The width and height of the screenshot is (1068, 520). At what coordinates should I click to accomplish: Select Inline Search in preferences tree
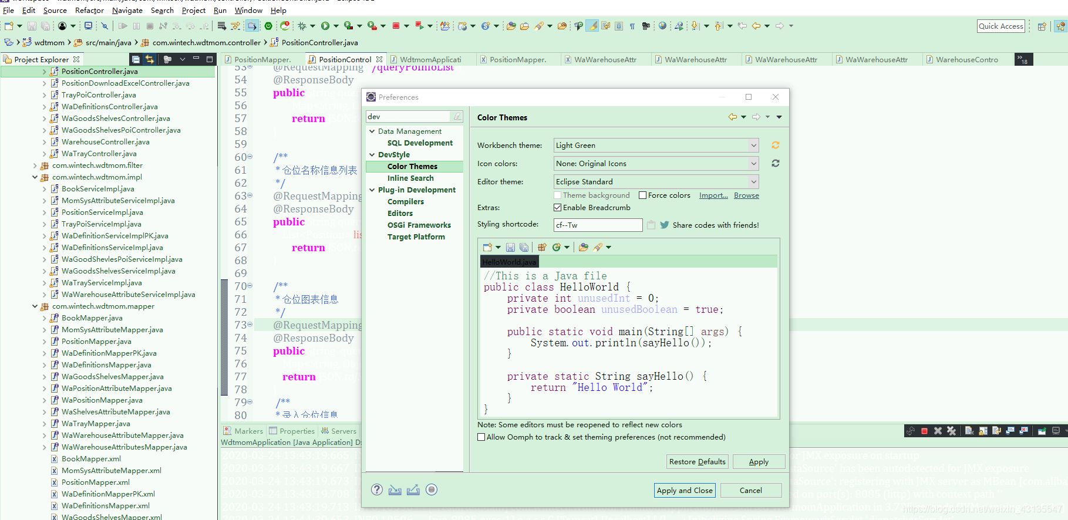click(410, 178)
